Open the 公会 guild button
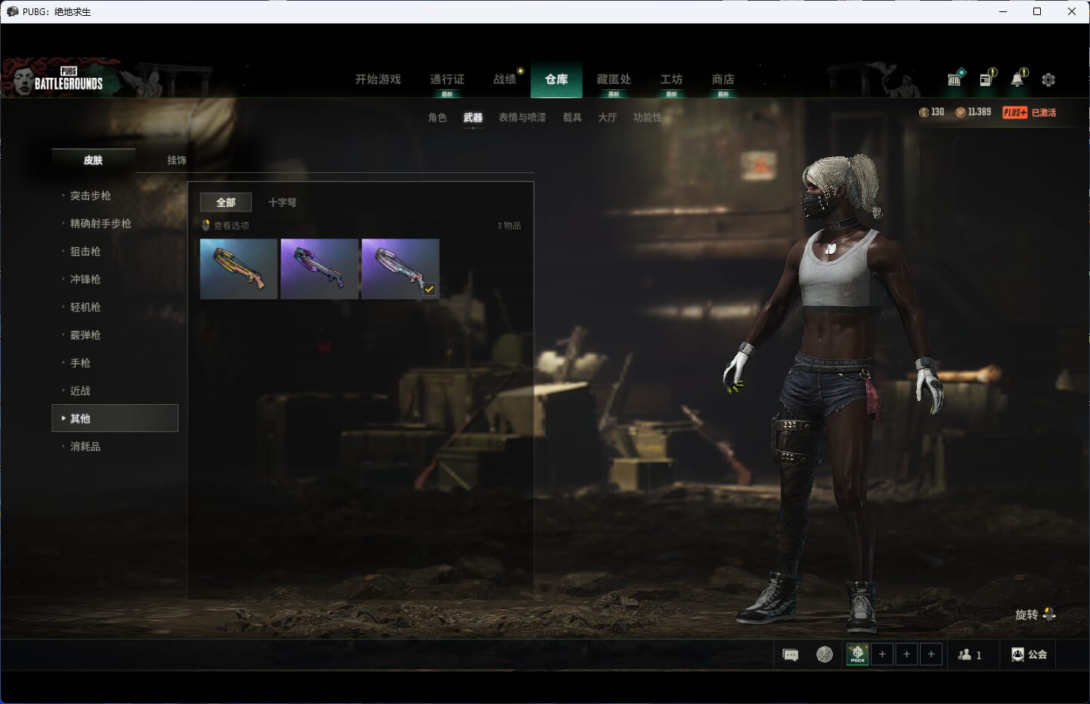Image resolution: width=1090 pixels, height=704 pixels. [1029, 655]
